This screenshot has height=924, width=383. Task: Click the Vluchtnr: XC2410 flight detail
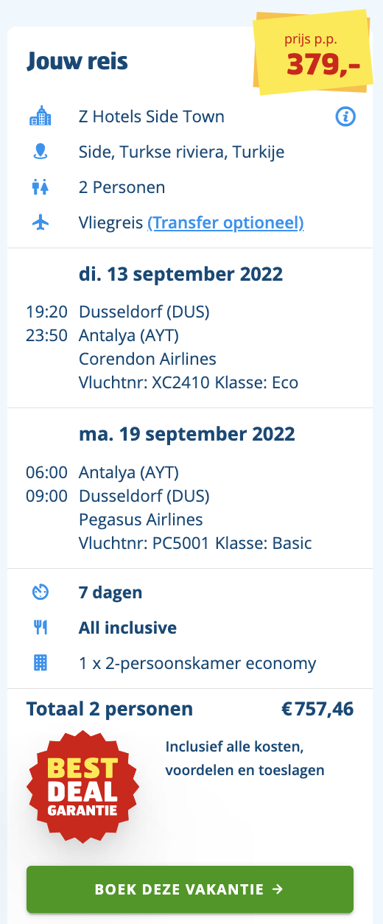click(144, 383)
